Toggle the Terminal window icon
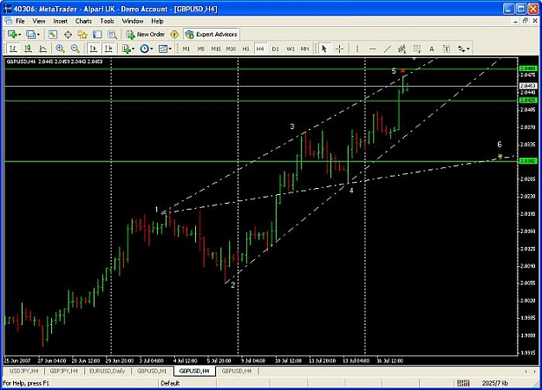Screen dimensions: 542x390 coord(97,34)
